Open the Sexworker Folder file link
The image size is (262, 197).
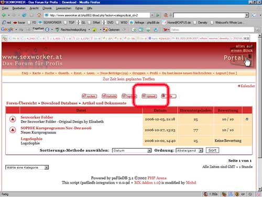[37, 117]
